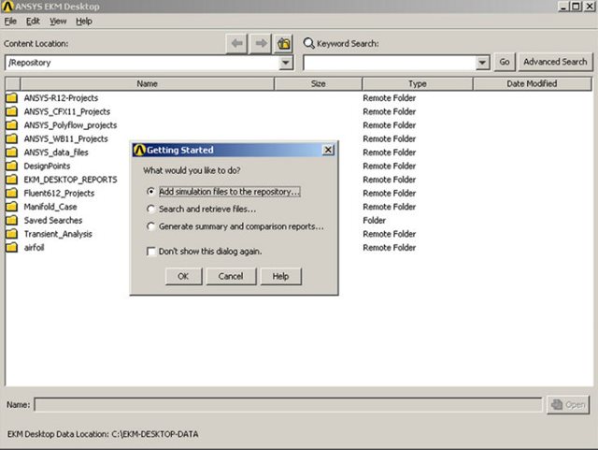Select the ANSYS_WB11_Projects name text
This screenshot has height=450, width=598.
tap(66, 138)
